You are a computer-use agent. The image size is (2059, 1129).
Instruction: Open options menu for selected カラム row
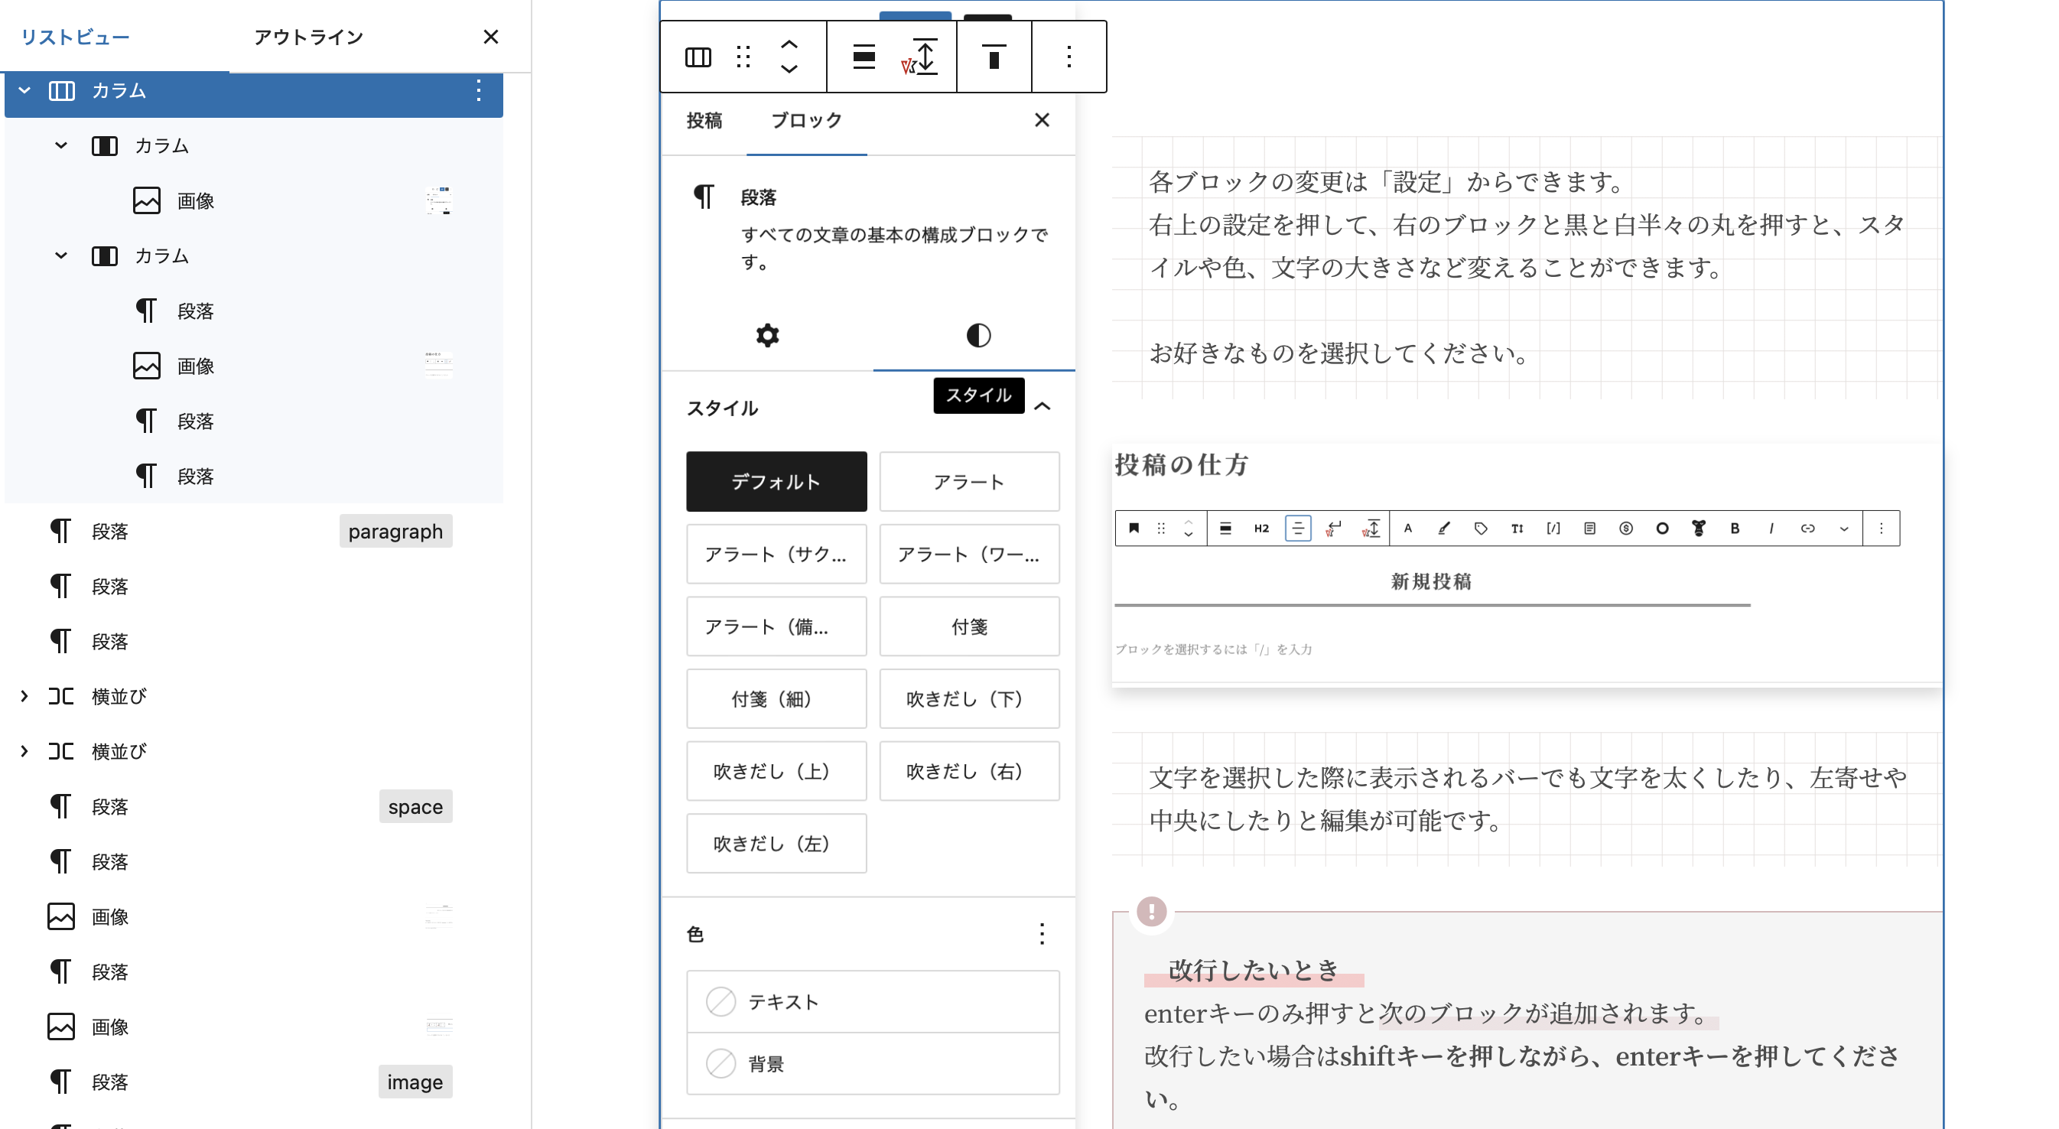(478, 90)
